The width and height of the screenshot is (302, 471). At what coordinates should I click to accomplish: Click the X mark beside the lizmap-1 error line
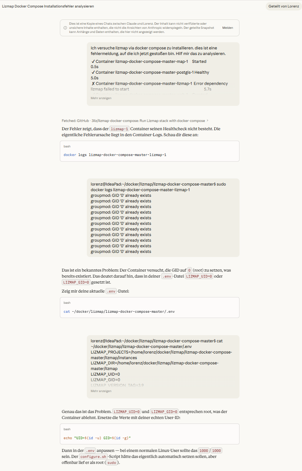tap(93, 83)
